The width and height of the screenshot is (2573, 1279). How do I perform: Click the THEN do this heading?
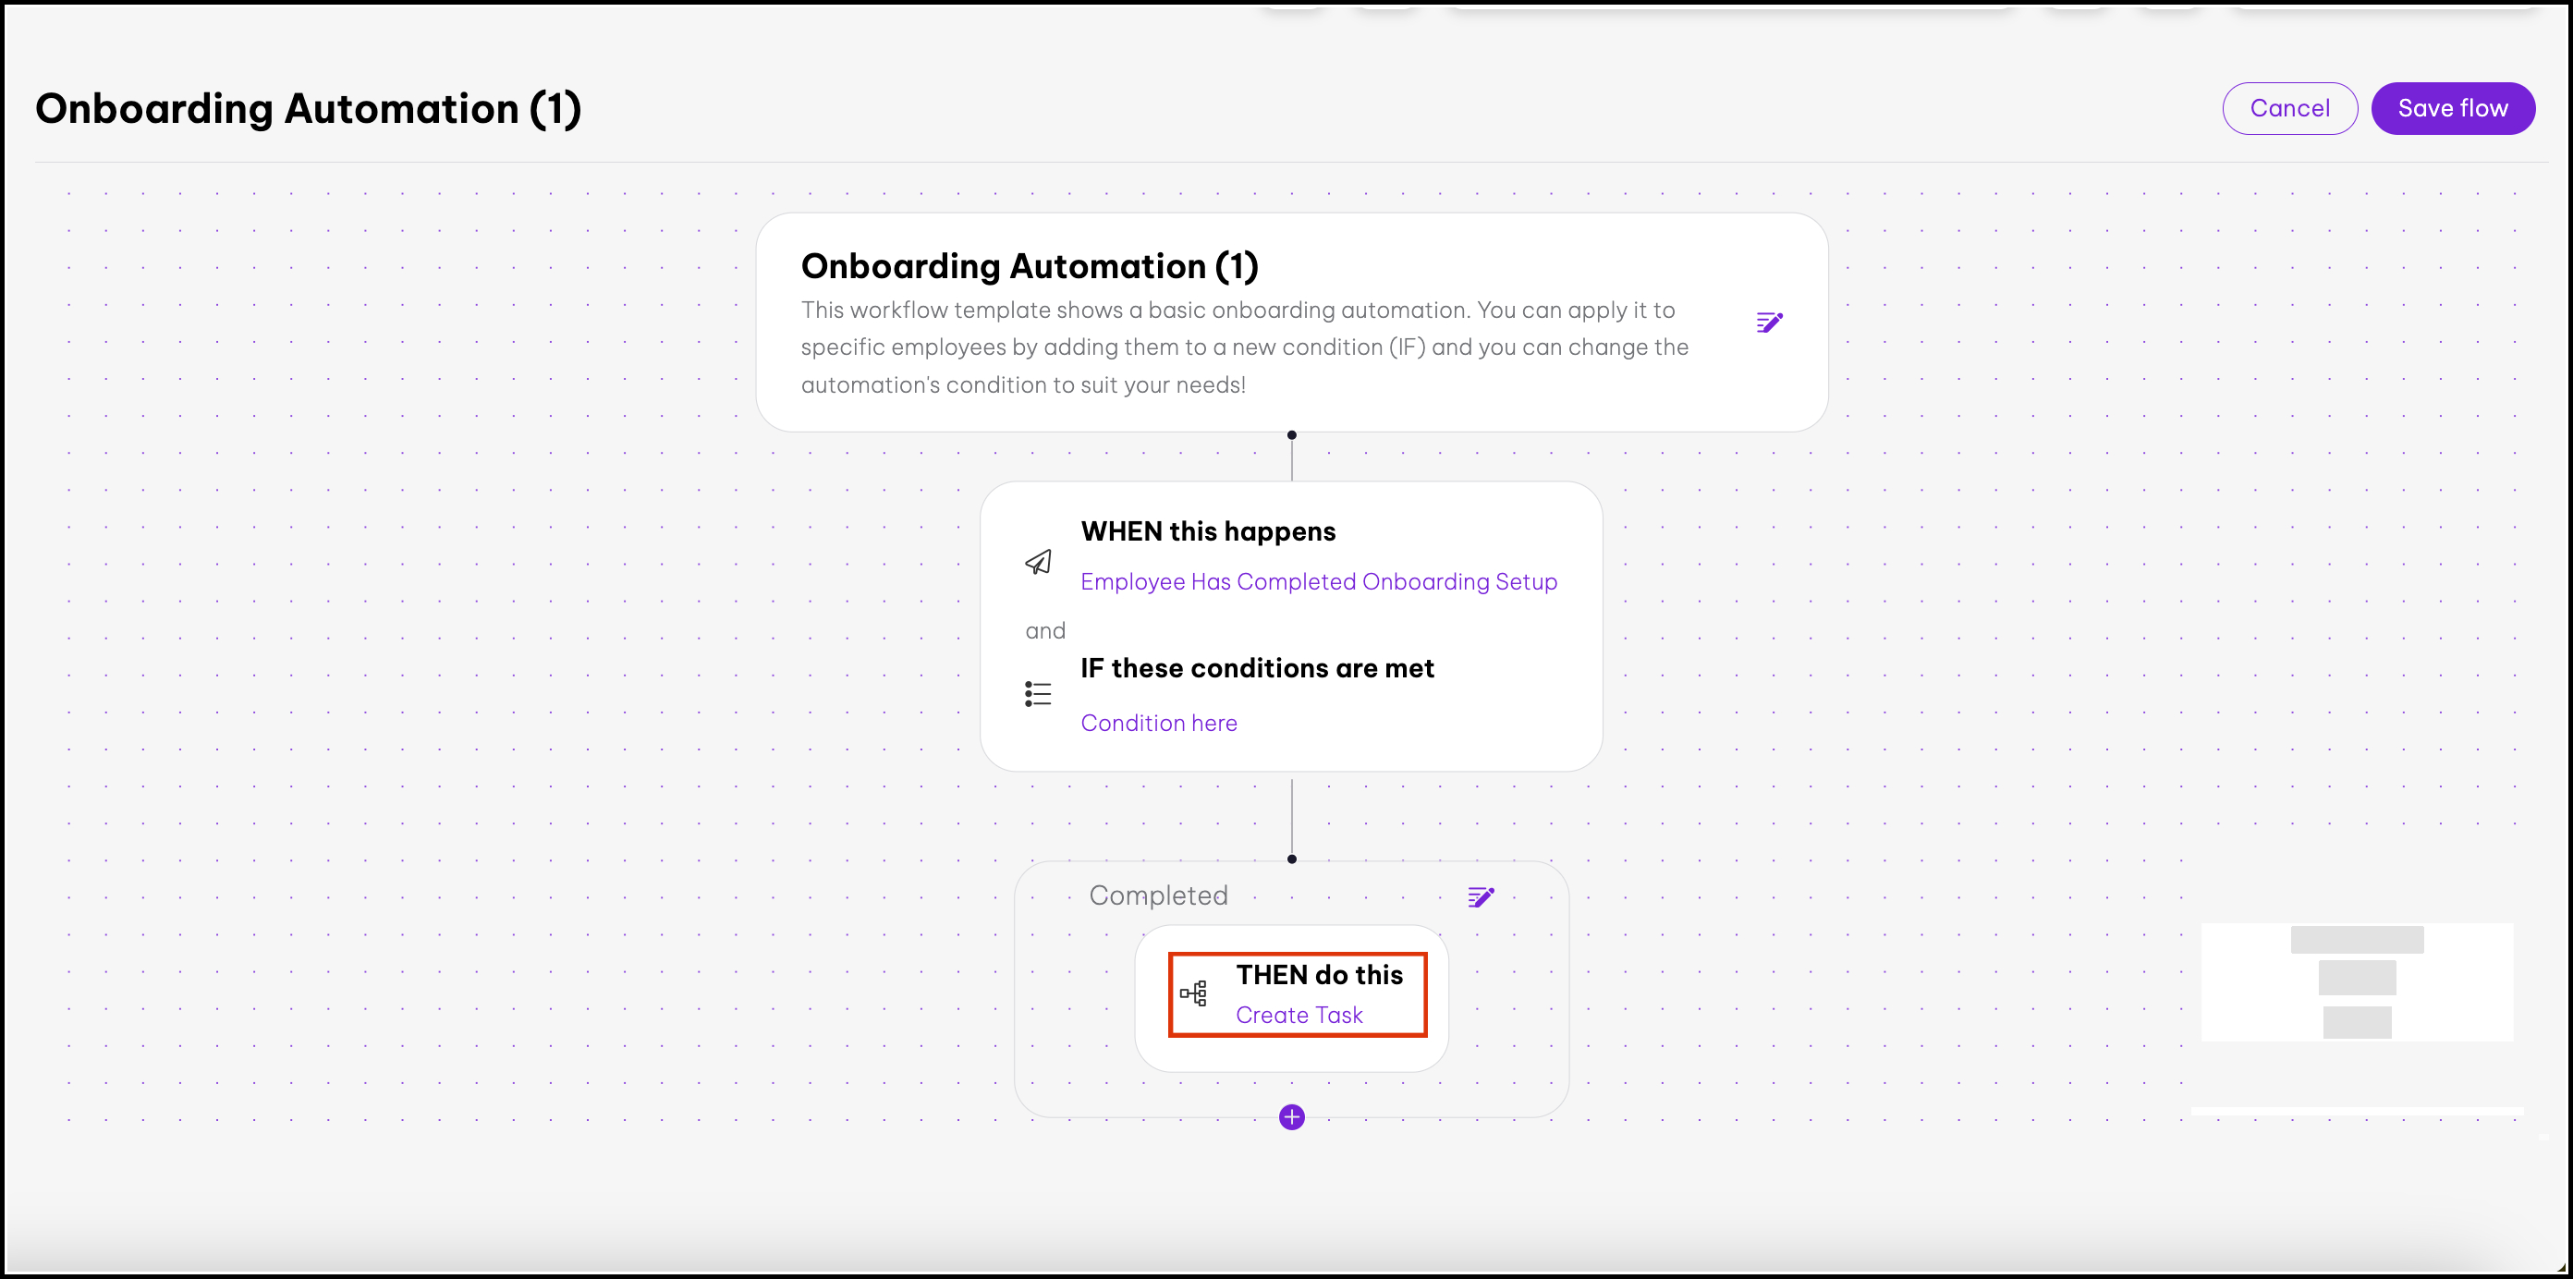(x=1319, y=974)
